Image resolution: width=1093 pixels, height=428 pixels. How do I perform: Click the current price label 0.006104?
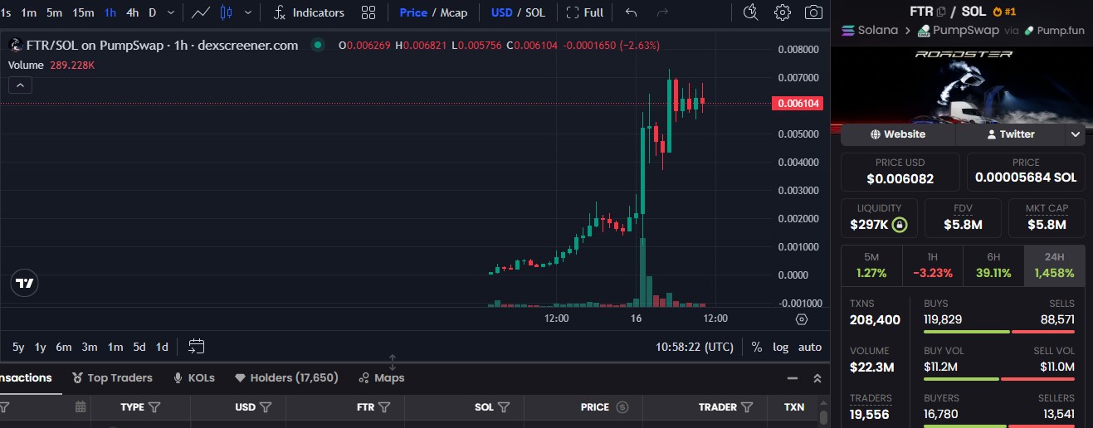point(798,104)
